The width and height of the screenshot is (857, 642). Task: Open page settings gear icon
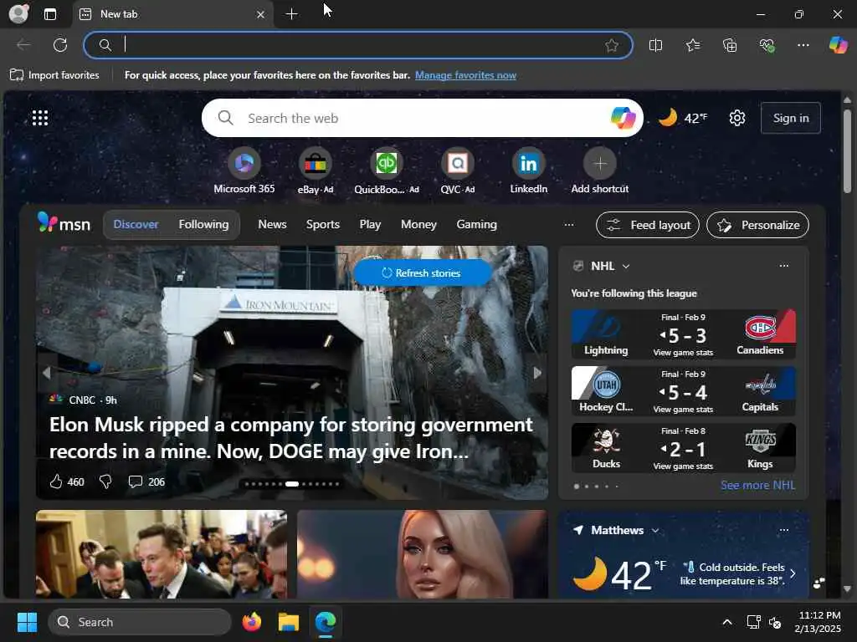[736, 118]
